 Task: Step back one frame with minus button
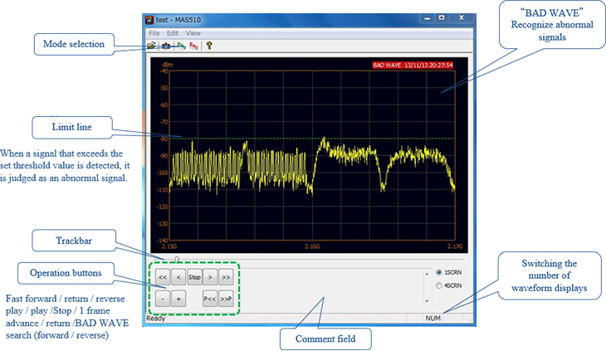(x=163, y=299)
